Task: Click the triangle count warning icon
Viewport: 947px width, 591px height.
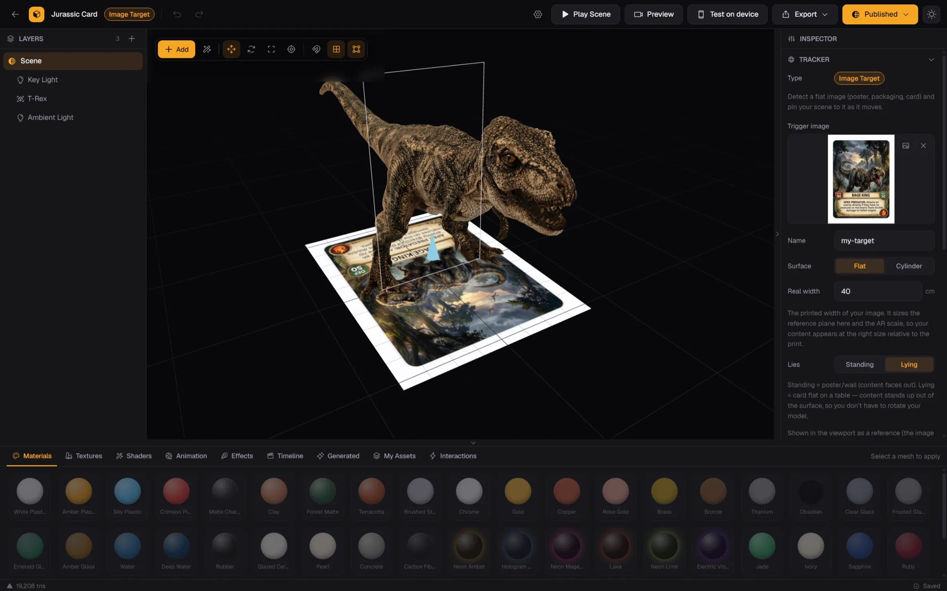Action: point(10,586)
